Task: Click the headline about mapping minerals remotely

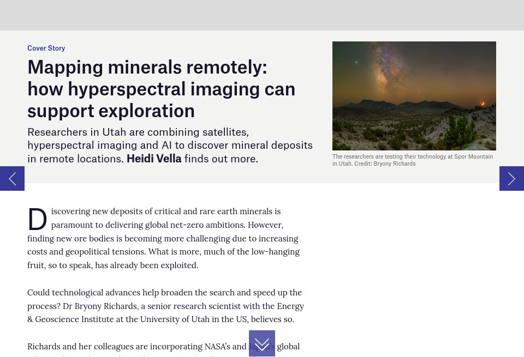Action: (161, 88)
